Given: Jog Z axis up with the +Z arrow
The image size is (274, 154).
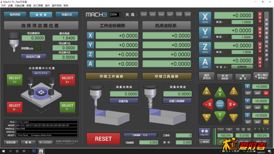Looking at the screenshot, I should 233,91.
